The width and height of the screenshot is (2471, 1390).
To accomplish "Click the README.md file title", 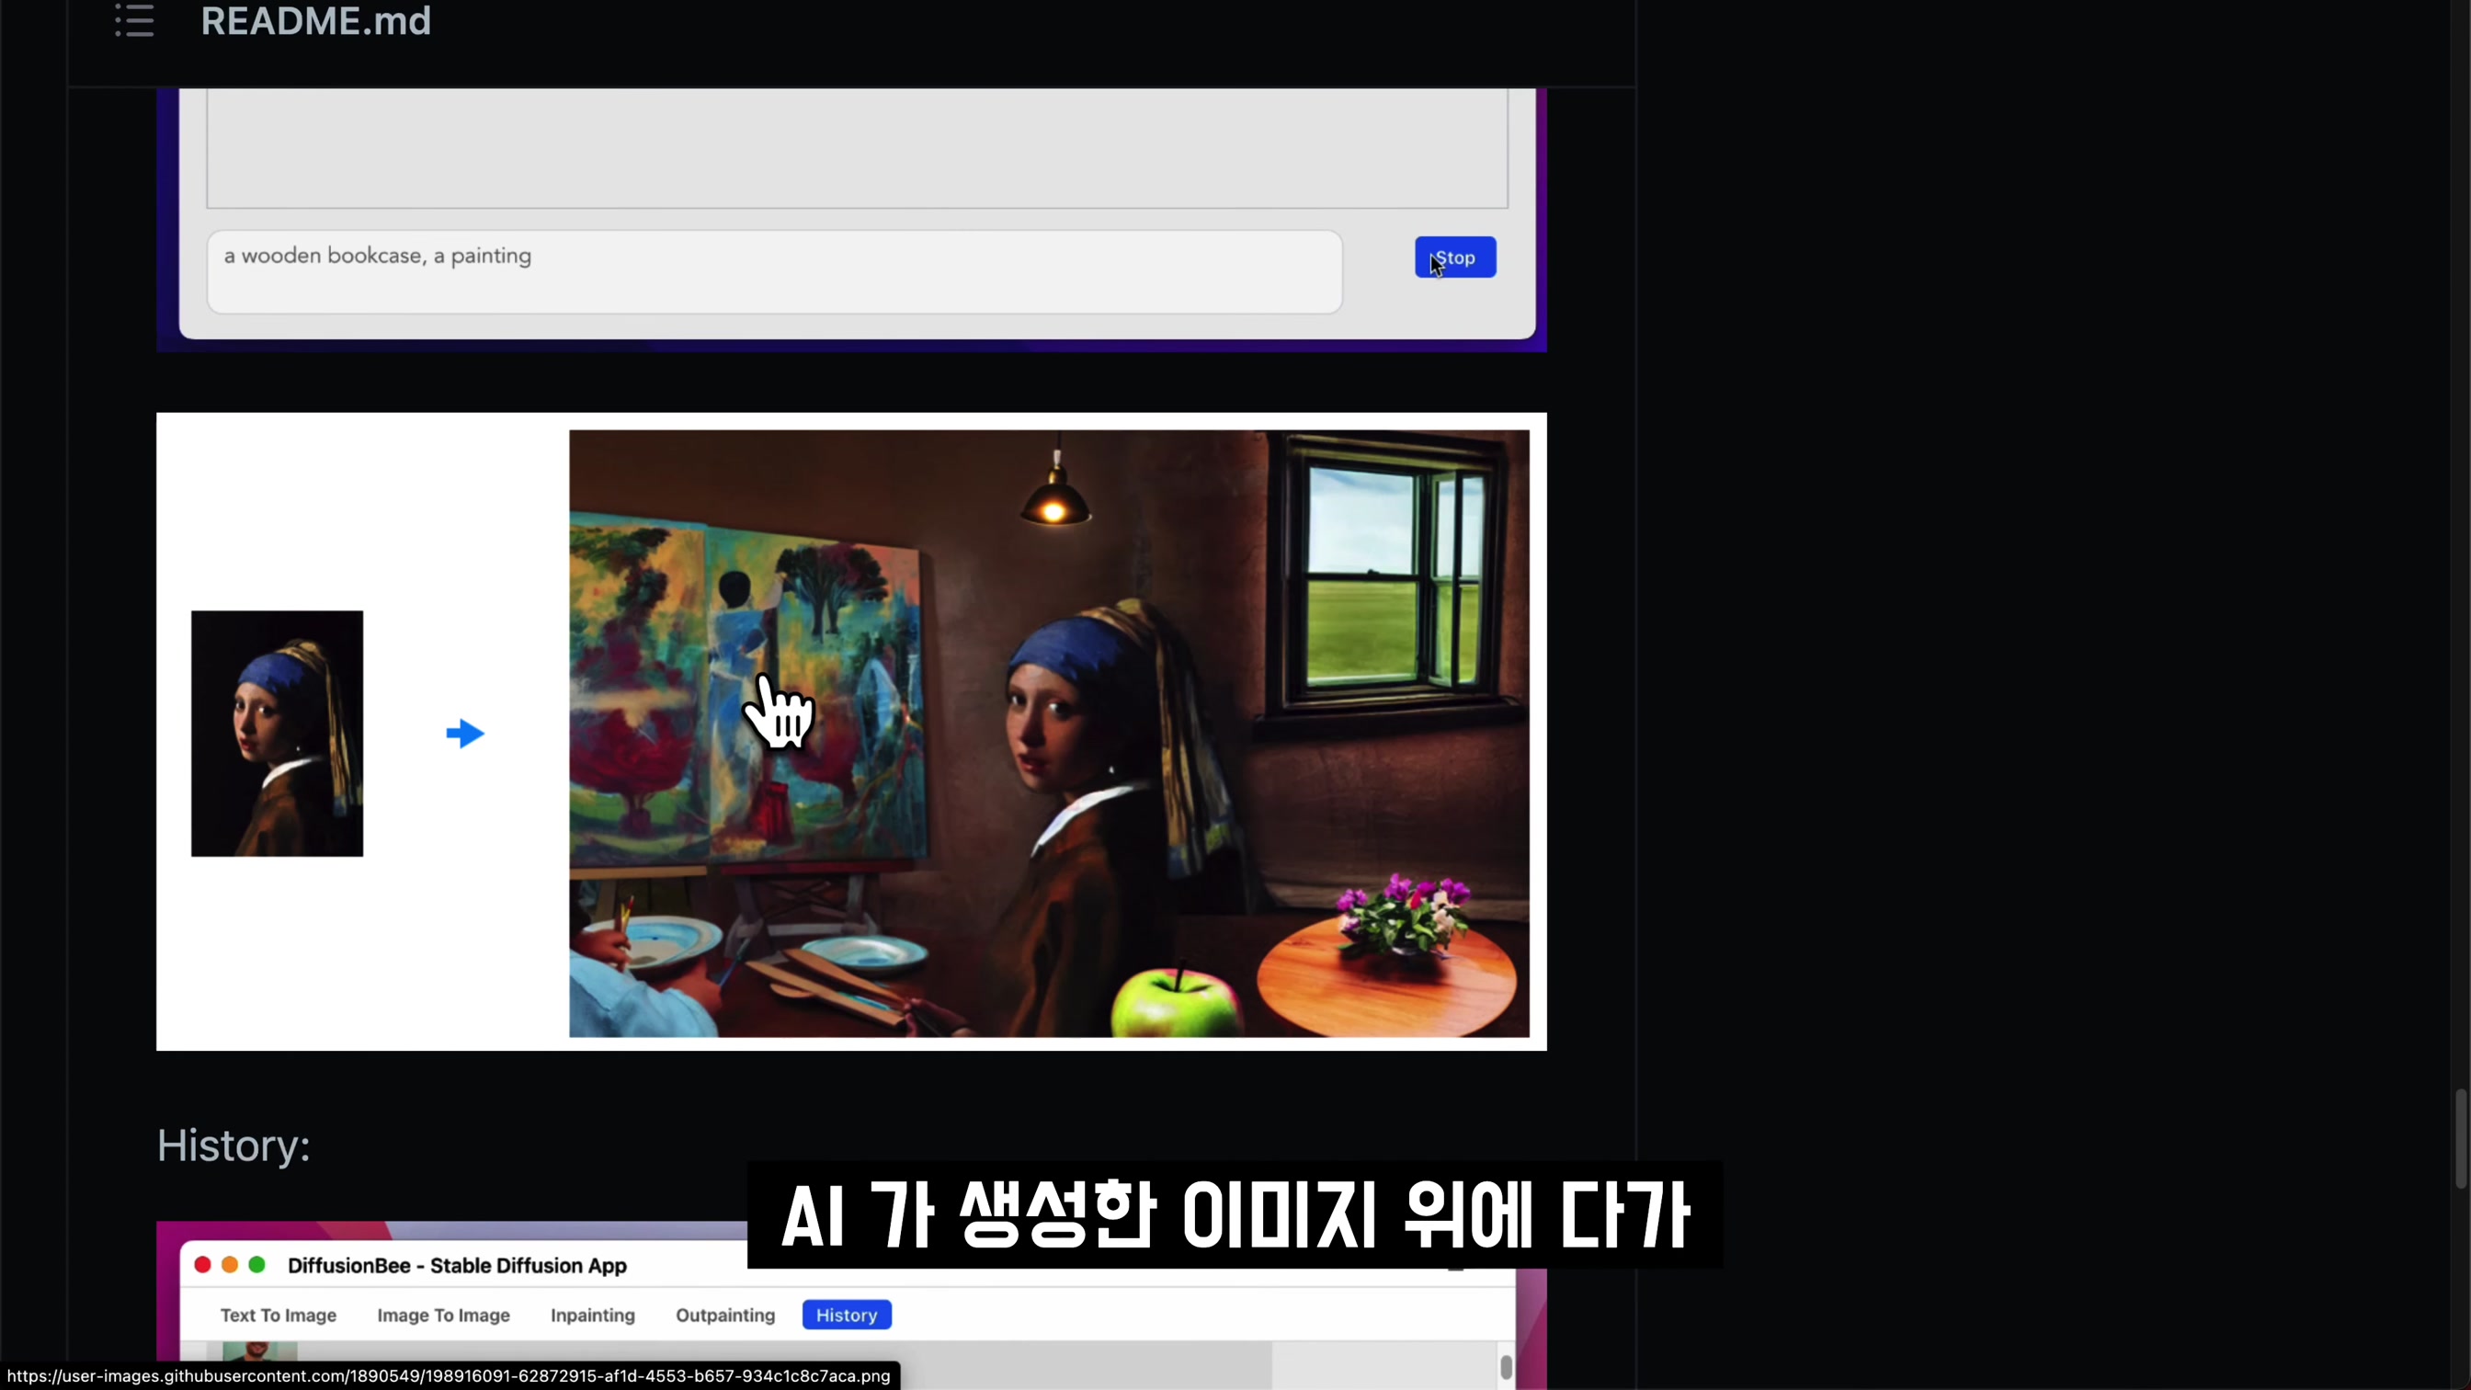I will click(x=315, y=21).
